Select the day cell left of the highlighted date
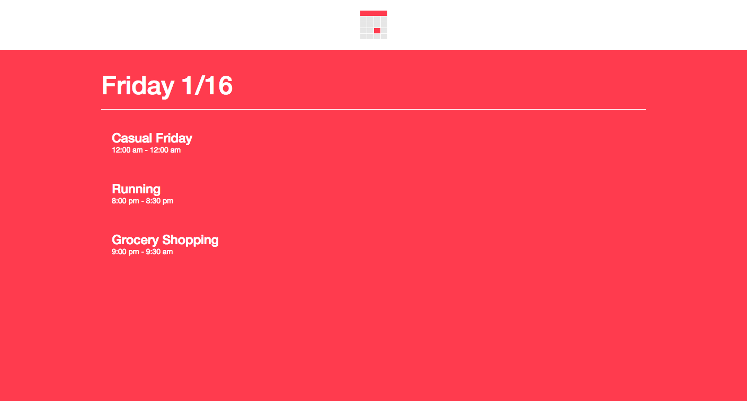This screenshot has width=747, height=401. point(370,31)
